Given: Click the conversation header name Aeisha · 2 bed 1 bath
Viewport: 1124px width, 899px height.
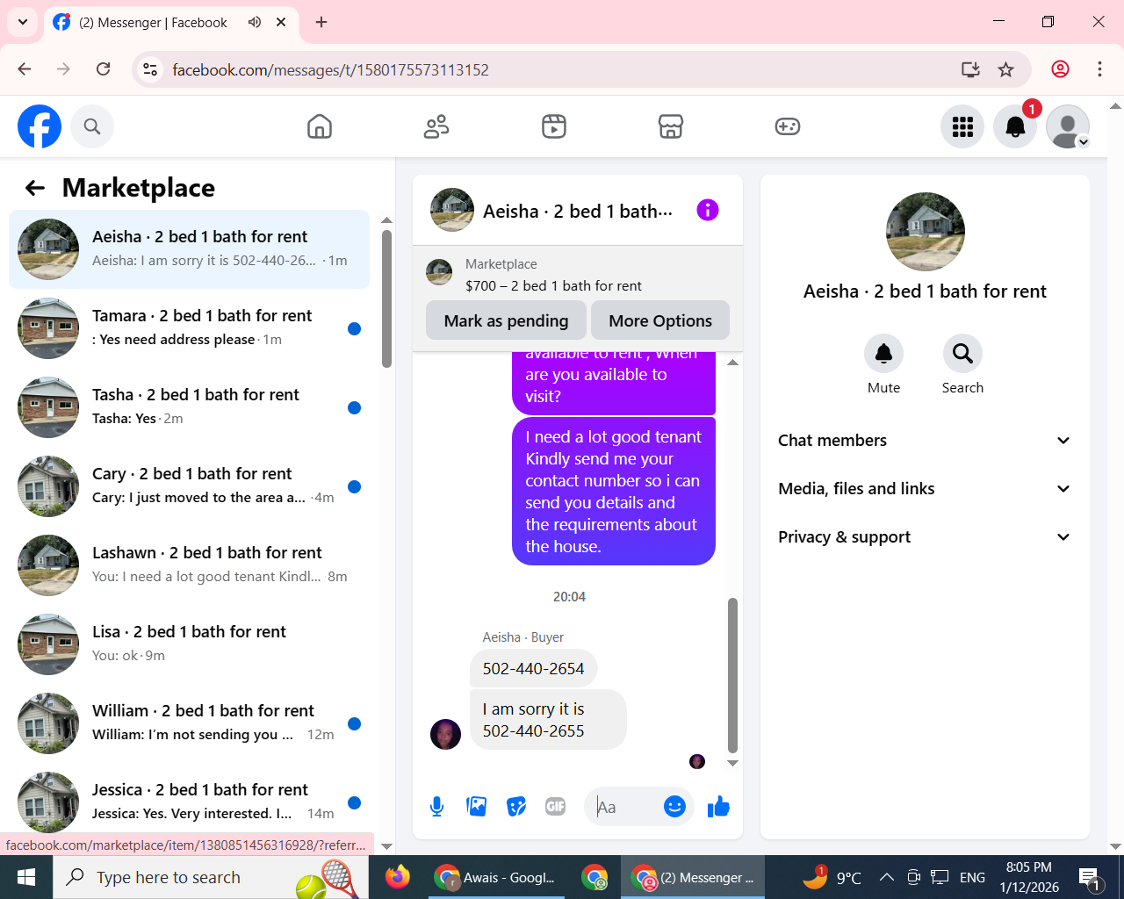Looking at the screenshot, I should click(578, 212).
